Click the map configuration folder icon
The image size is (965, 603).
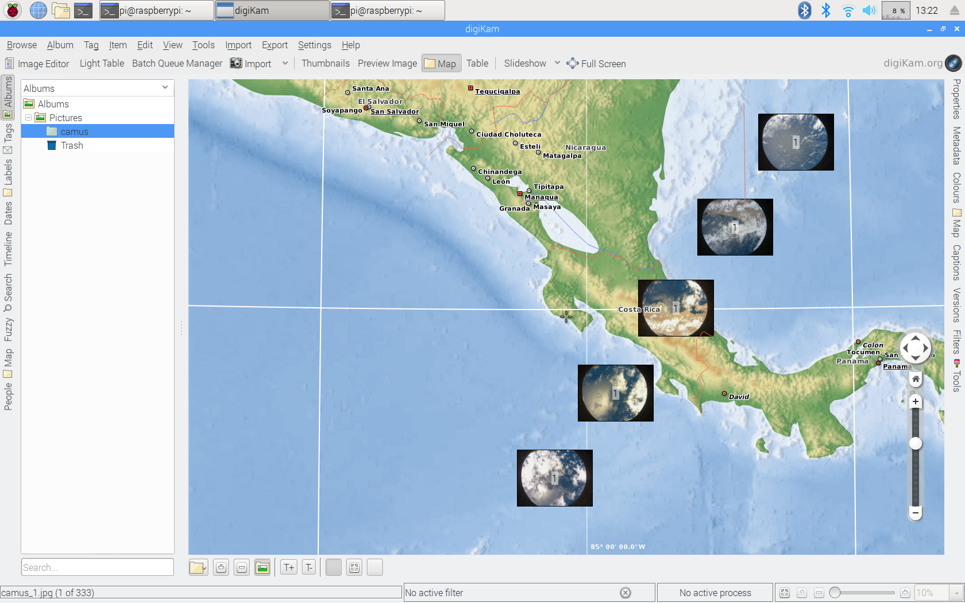coord(198,567)
